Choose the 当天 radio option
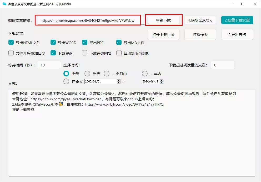 pos(87,74)
